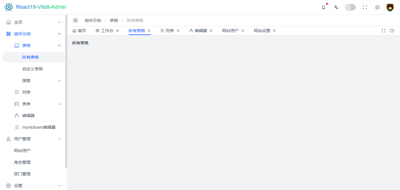Close the 编辑器 tab
Screen dimensions: 400x190
tap(211, 31)
